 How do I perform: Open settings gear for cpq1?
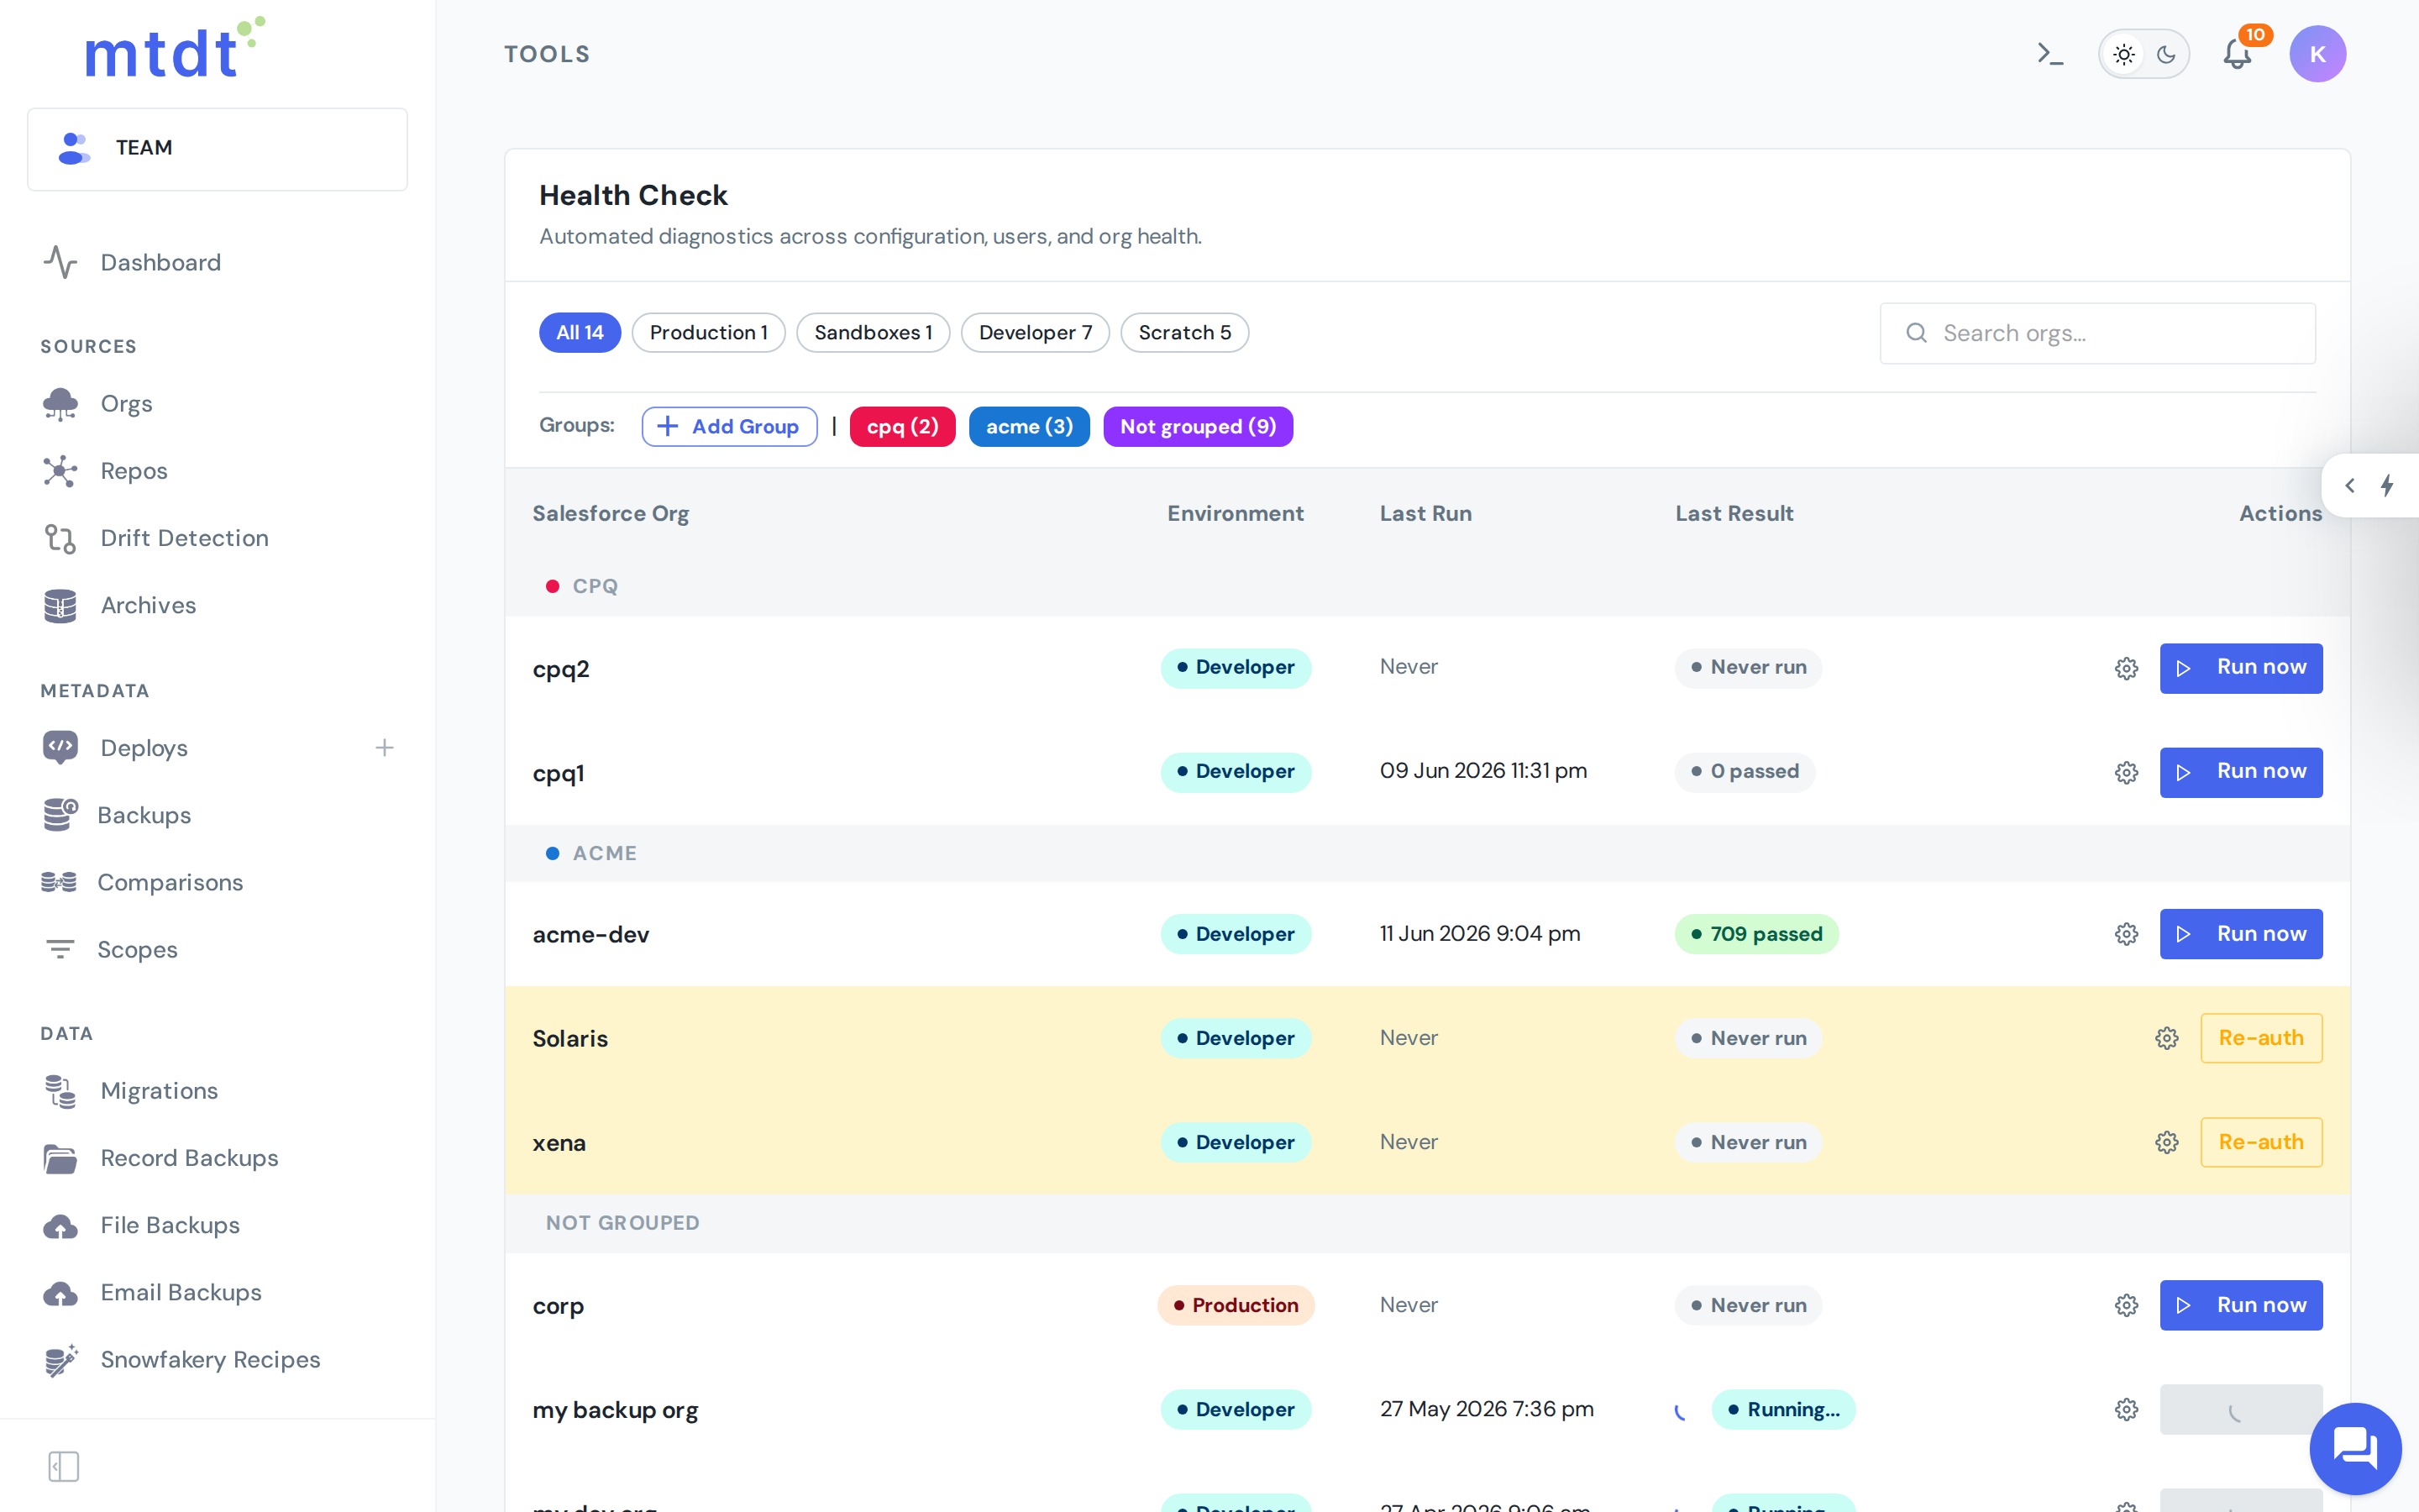pyautogui.click(x=2126, y=772)
